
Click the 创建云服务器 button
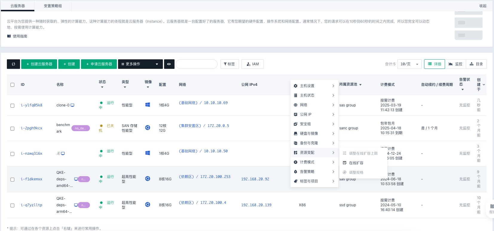pos(39,64)
